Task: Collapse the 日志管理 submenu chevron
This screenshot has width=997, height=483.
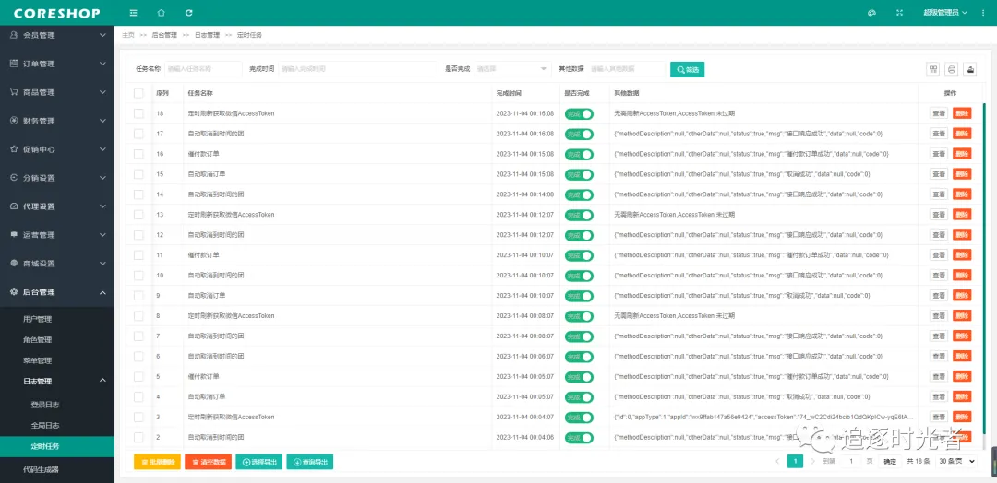Action: pyautogui.click(x=102, y=380)
